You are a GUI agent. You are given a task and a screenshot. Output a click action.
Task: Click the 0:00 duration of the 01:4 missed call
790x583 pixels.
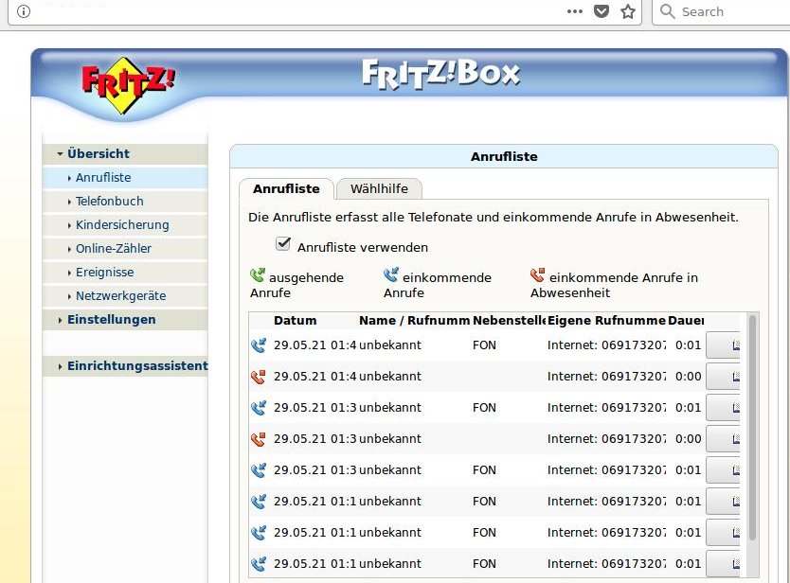tap(689, 377)
